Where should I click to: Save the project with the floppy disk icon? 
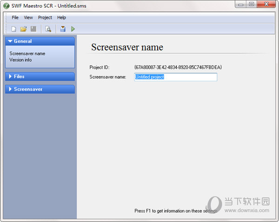pos(33,29)
